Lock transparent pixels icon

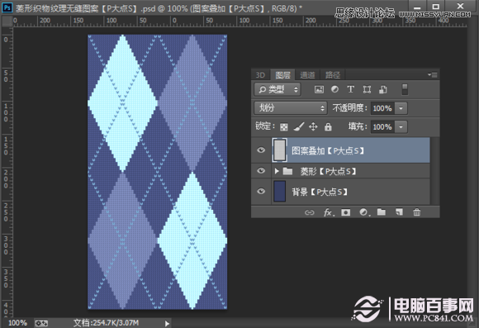284,127
